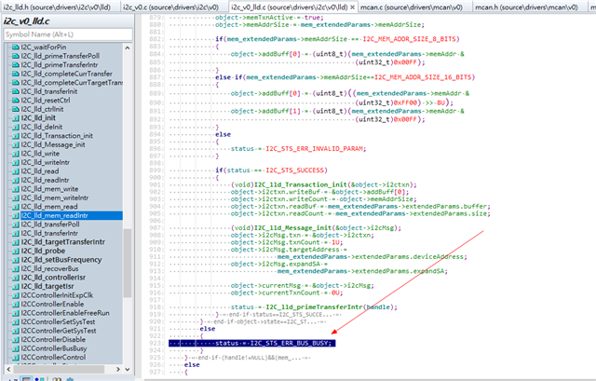
Task: Click the icon beside I2C_lld_resetCtrl
Action: 16,101
